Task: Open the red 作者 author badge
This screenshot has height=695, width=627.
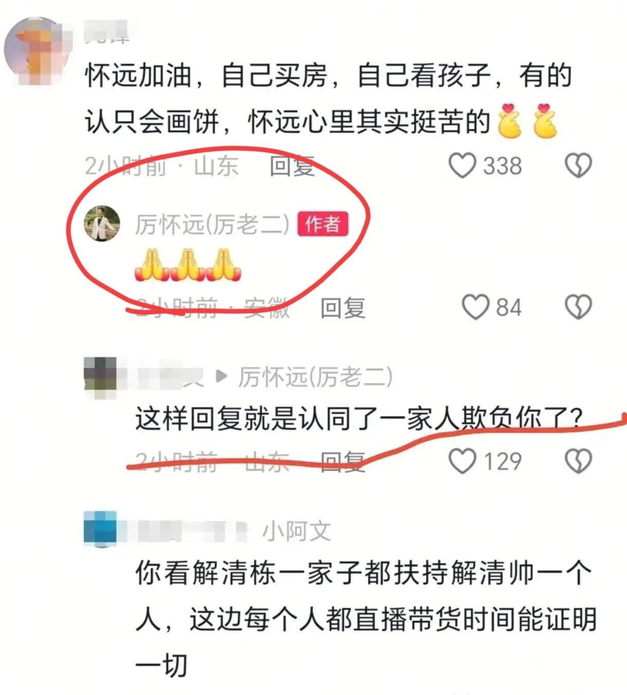Action: click(323, 224)
